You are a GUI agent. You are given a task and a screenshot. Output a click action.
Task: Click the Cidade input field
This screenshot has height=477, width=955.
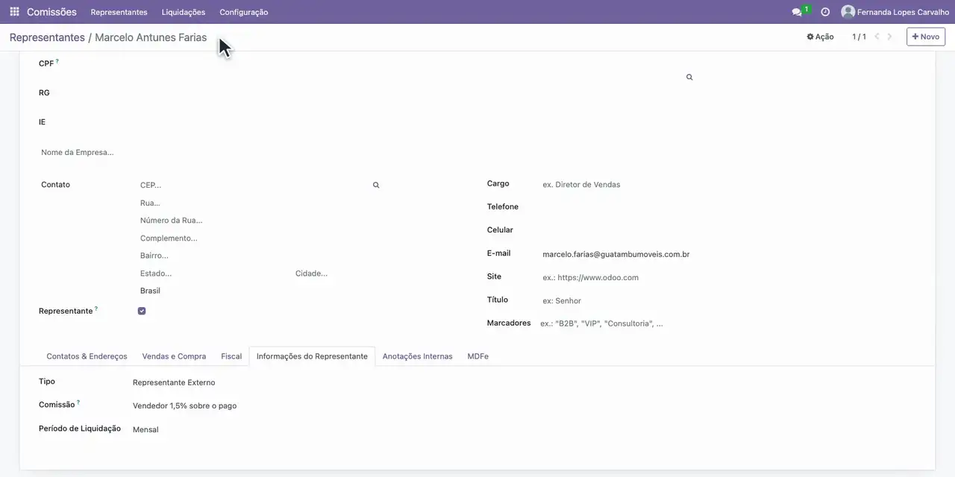click(x=337, y=274)
